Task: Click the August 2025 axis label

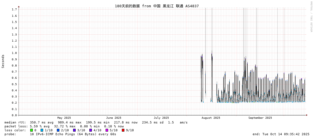Action: click(x=211, y=118)
